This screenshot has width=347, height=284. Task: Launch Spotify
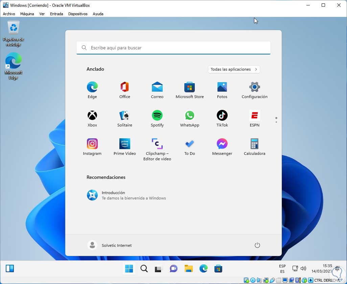(x=157, y=119)
